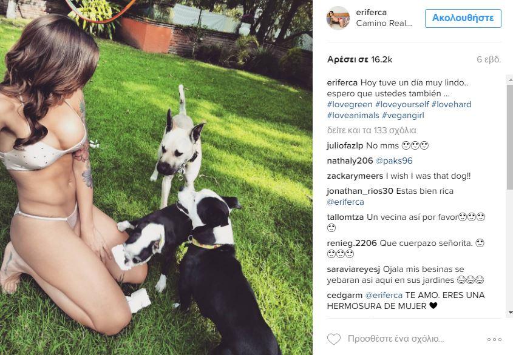Click the add a comment field

(x=396, y=339)
